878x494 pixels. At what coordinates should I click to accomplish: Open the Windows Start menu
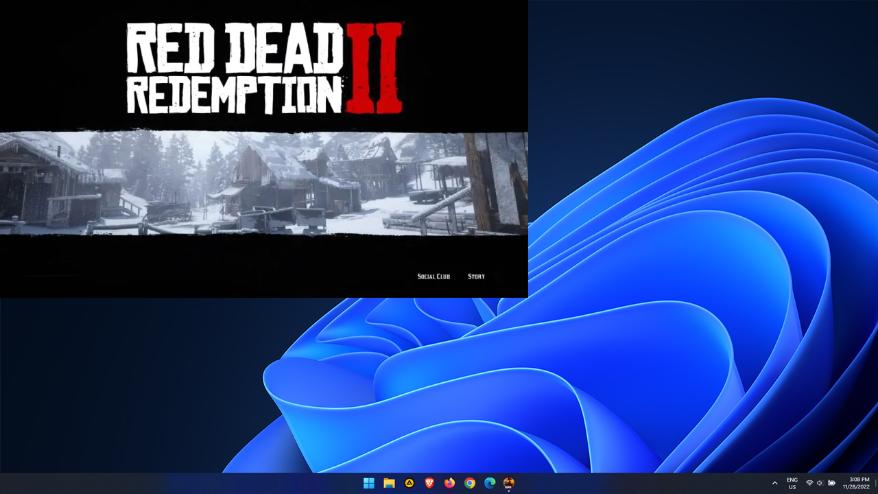(369, 483)
